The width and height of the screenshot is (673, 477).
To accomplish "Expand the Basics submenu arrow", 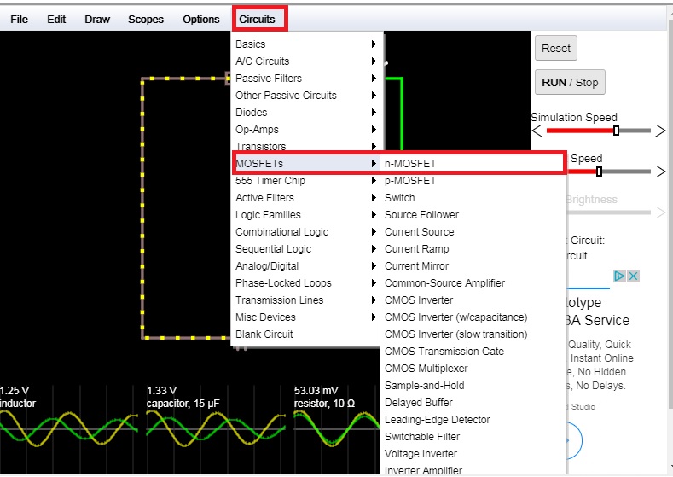I will [374, 44].
